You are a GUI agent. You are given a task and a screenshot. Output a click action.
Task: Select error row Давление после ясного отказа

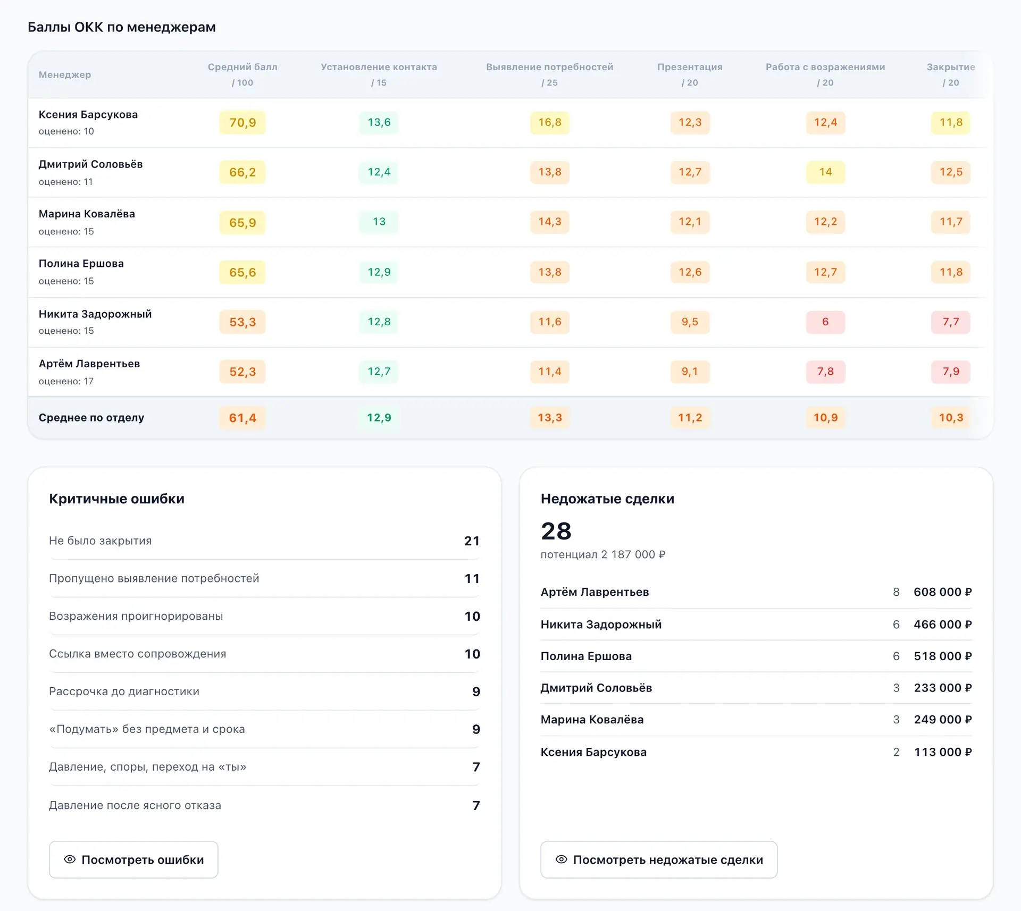(264, 805)
